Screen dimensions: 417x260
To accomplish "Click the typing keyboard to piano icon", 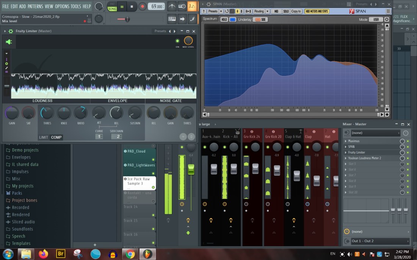I will point(172,19).
